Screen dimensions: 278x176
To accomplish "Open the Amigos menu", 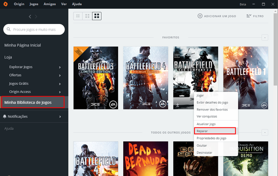I will (50, 4).
